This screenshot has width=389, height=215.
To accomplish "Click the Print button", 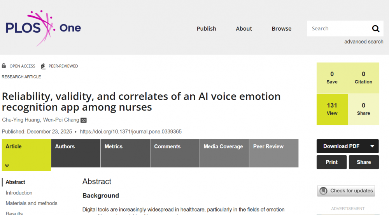I will click(331, 162).
